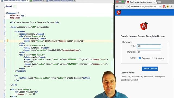174x98 pixels.
Task: Close the app.ts editor tab
Action: click(x=27, y=1)
